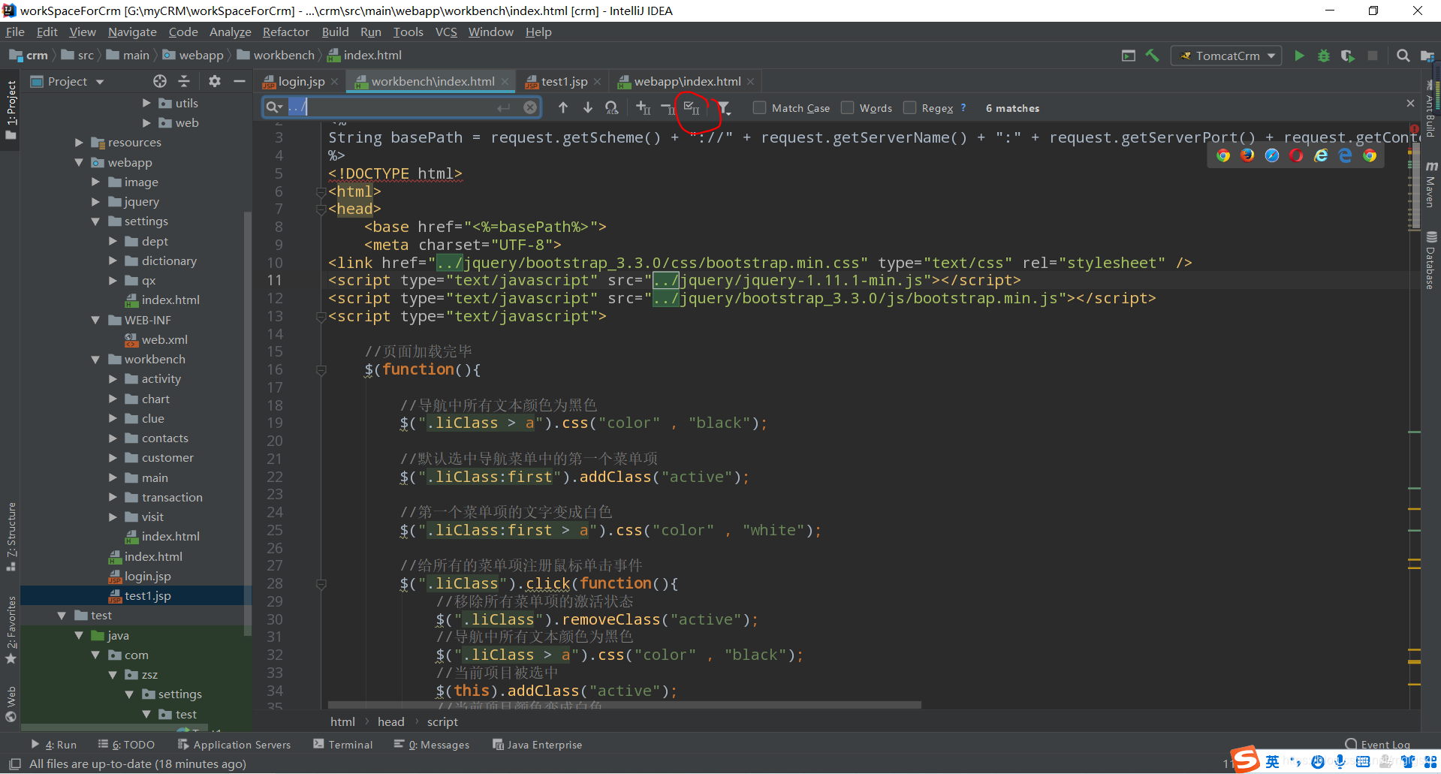
Task: Open in Opera browser icon
Action: coord(1296,155)
